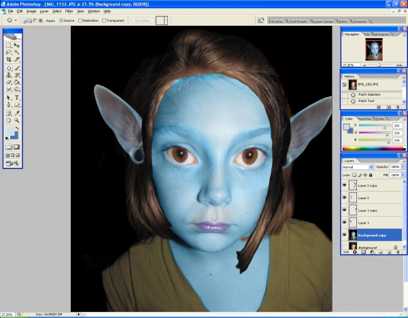408x318 pixels.
Task: Select the Patch Tool history state
Action: click(x=366, y=101)
